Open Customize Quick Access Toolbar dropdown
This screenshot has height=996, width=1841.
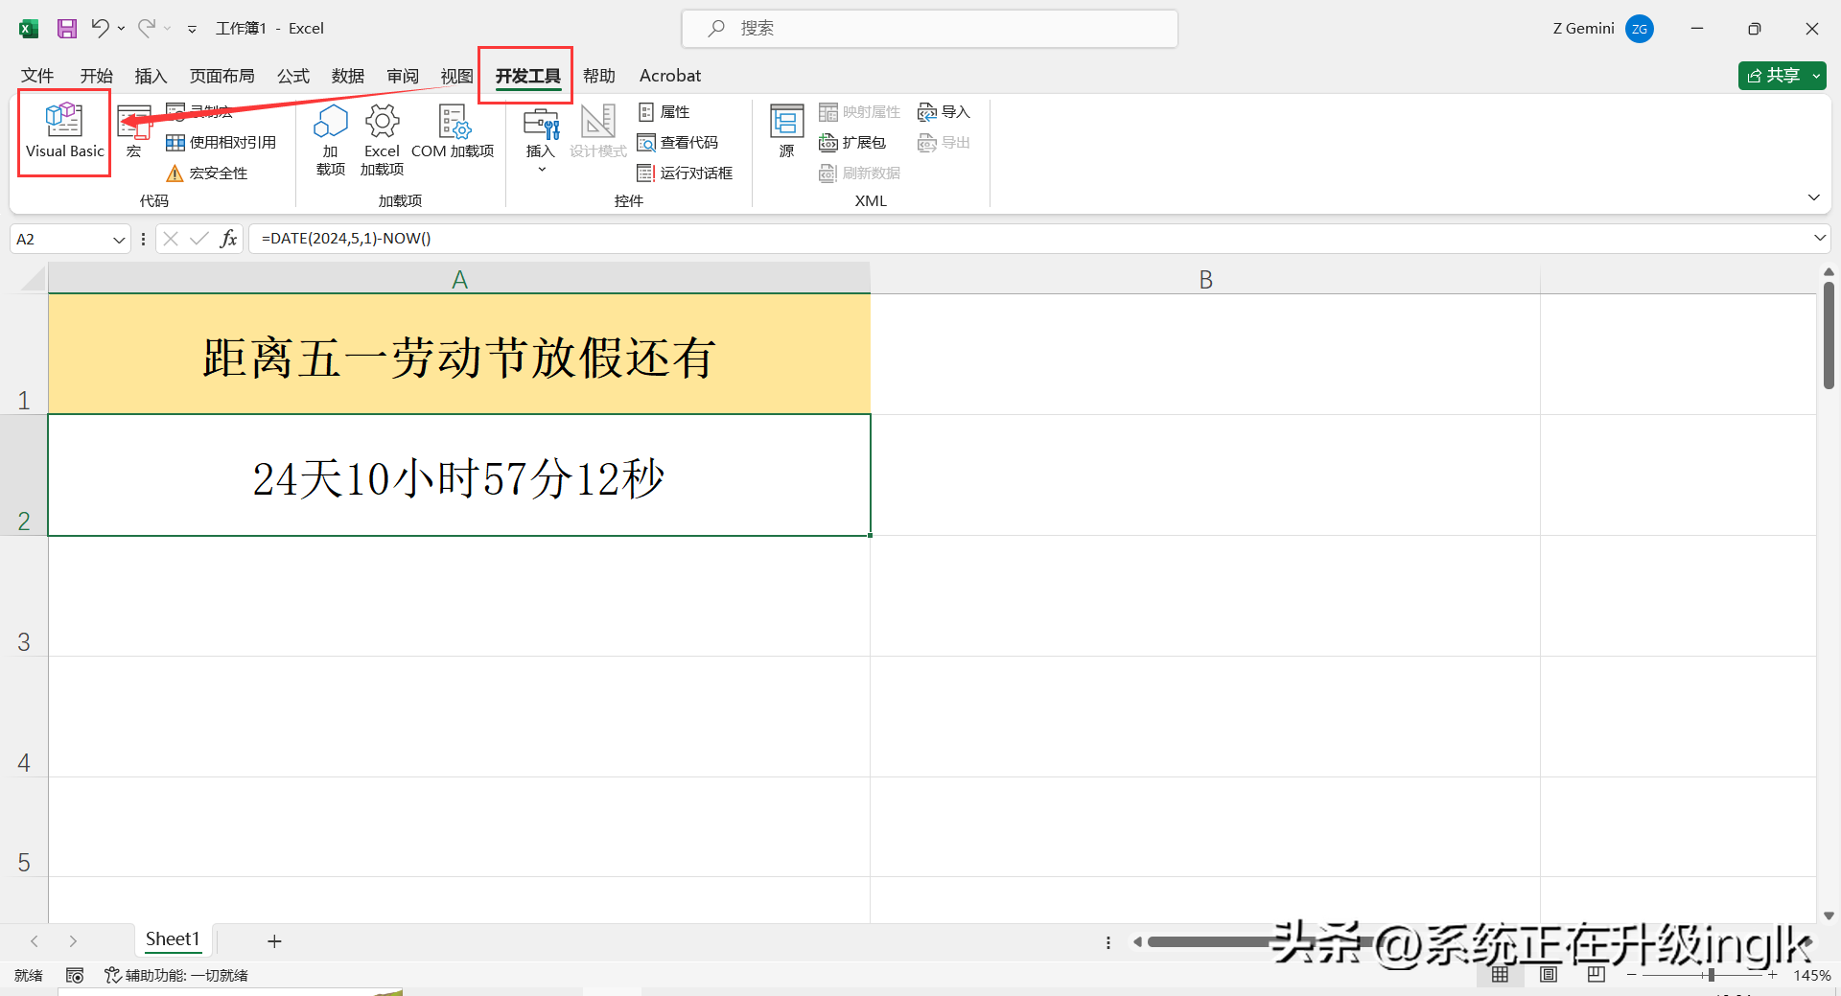(x=192, y=29)
